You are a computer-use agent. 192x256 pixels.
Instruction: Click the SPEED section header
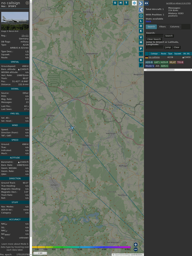pos(15,140)
